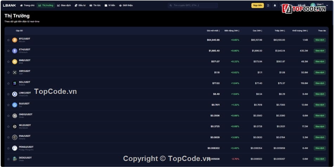Click the Dede coin icon
This screenshot has width=334, height=167.
(x=15, y=159)
